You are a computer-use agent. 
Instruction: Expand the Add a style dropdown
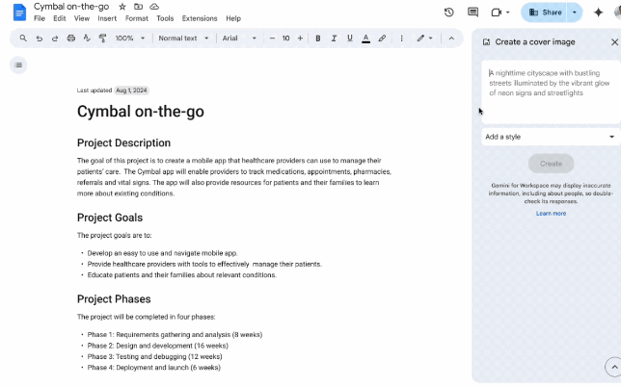[x=550, y=137]
